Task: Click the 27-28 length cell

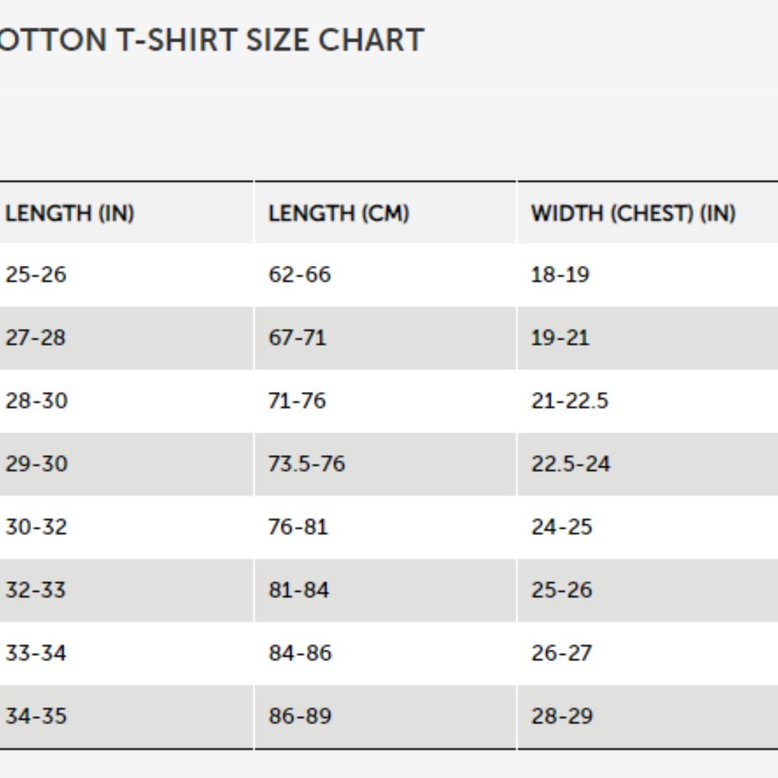Action: click(x=126, y=338)
